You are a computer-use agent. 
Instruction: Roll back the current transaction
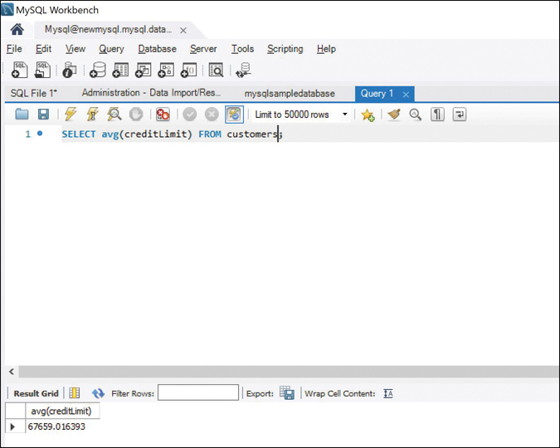pos(212,114)
